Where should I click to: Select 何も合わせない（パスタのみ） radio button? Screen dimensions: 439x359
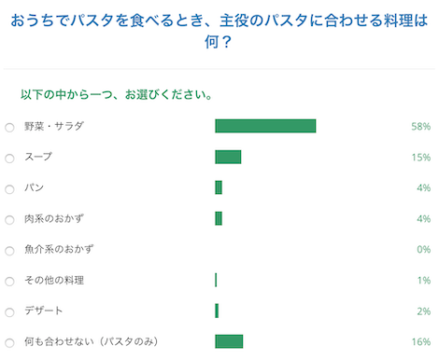click(9, 343)
